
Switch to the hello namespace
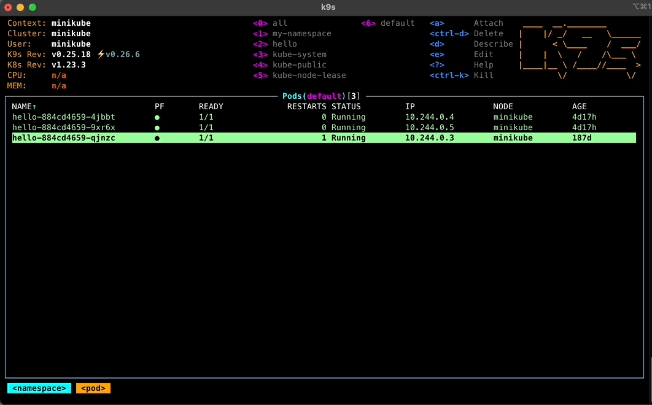tap(275, 44)
